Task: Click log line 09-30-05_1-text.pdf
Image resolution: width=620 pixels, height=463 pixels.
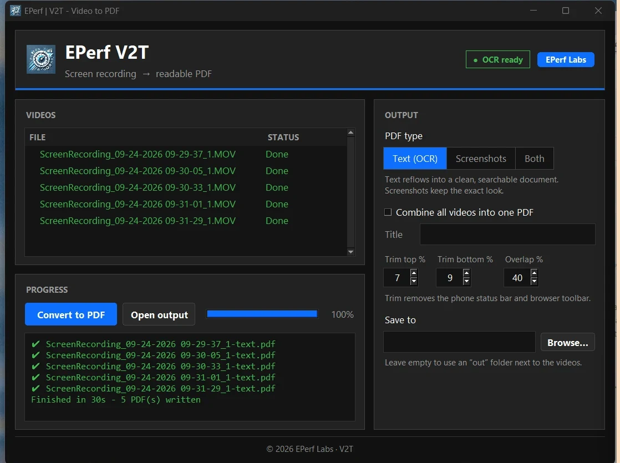Action: (154, 355)
